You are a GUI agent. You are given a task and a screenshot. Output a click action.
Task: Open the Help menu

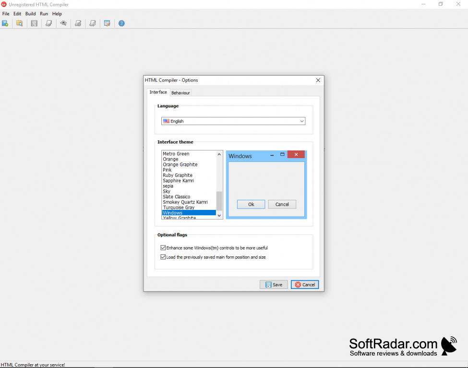tap(57, 14)
